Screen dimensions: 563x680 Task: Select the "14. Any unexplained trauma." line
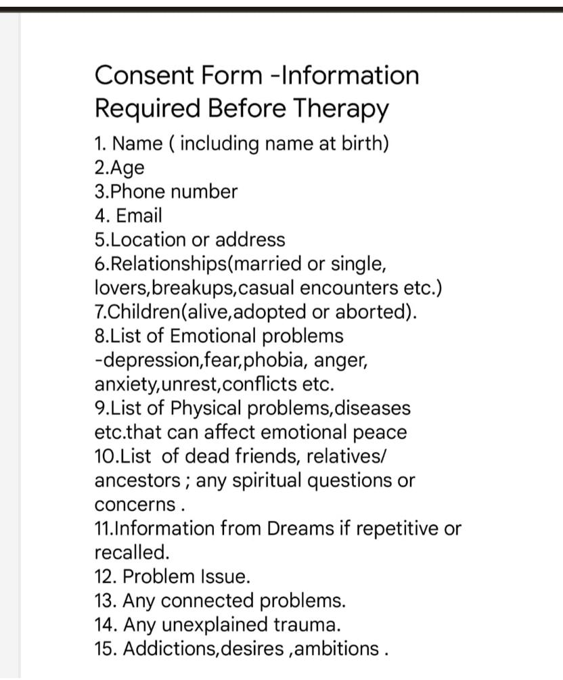[218, 625]
